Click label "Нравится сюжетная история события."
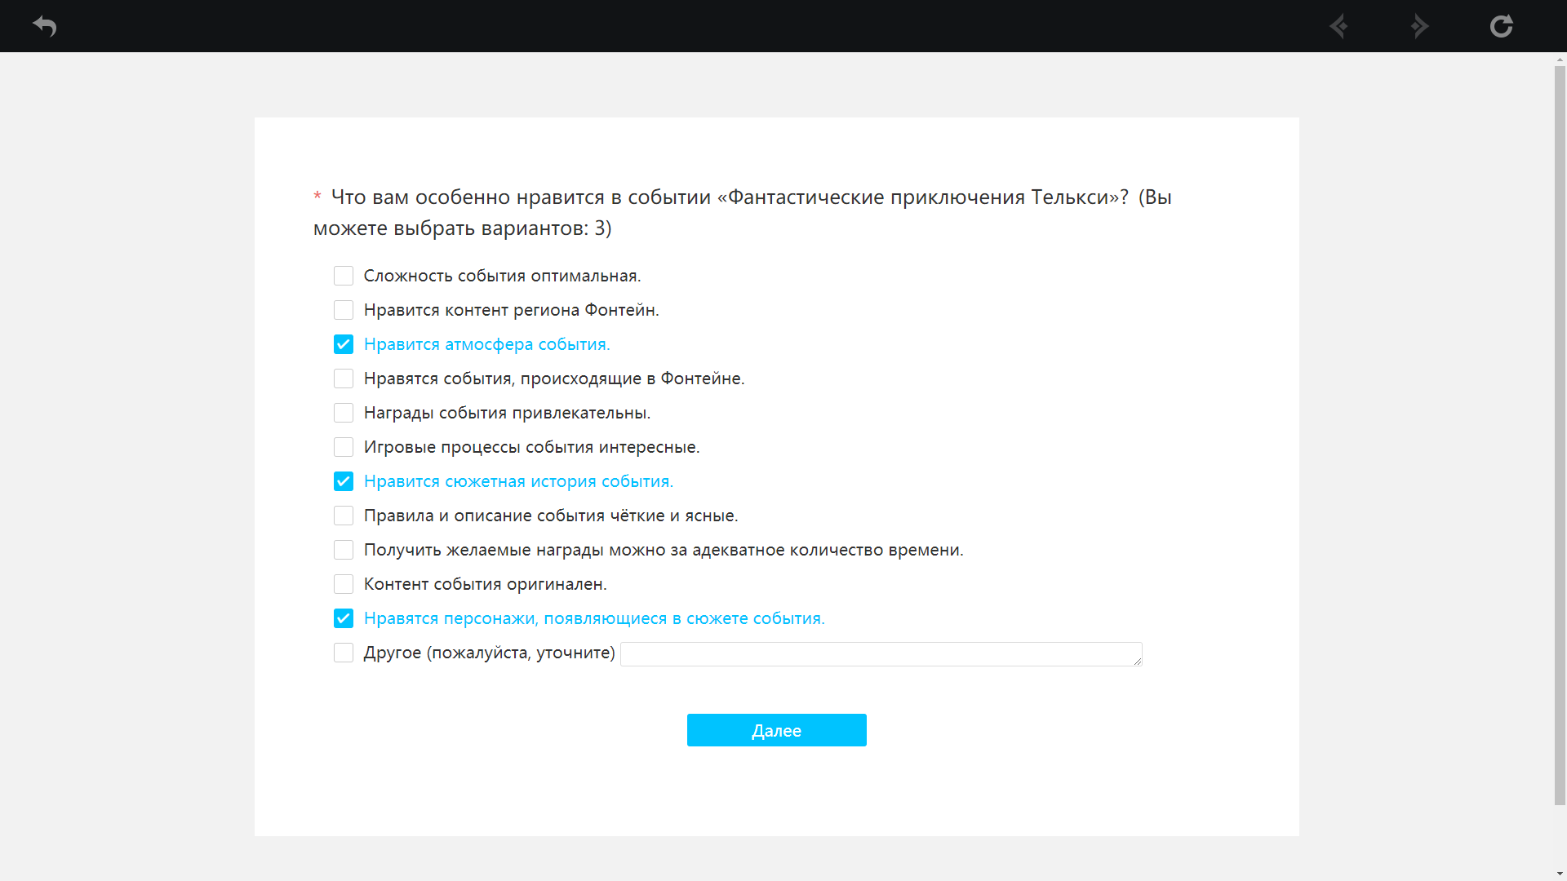Screen dimensions: 1567x881 pyautogui.click(x=519, y=481)
